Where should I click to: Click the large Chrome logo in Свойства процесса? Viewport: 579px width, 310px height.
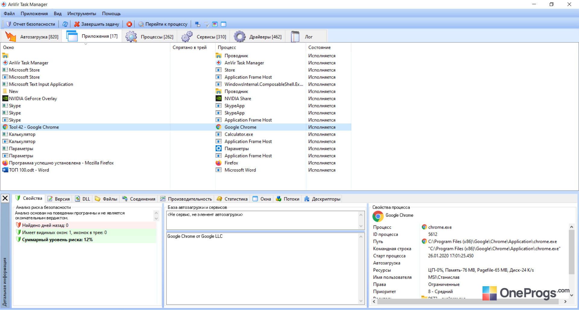pos(378,216)
